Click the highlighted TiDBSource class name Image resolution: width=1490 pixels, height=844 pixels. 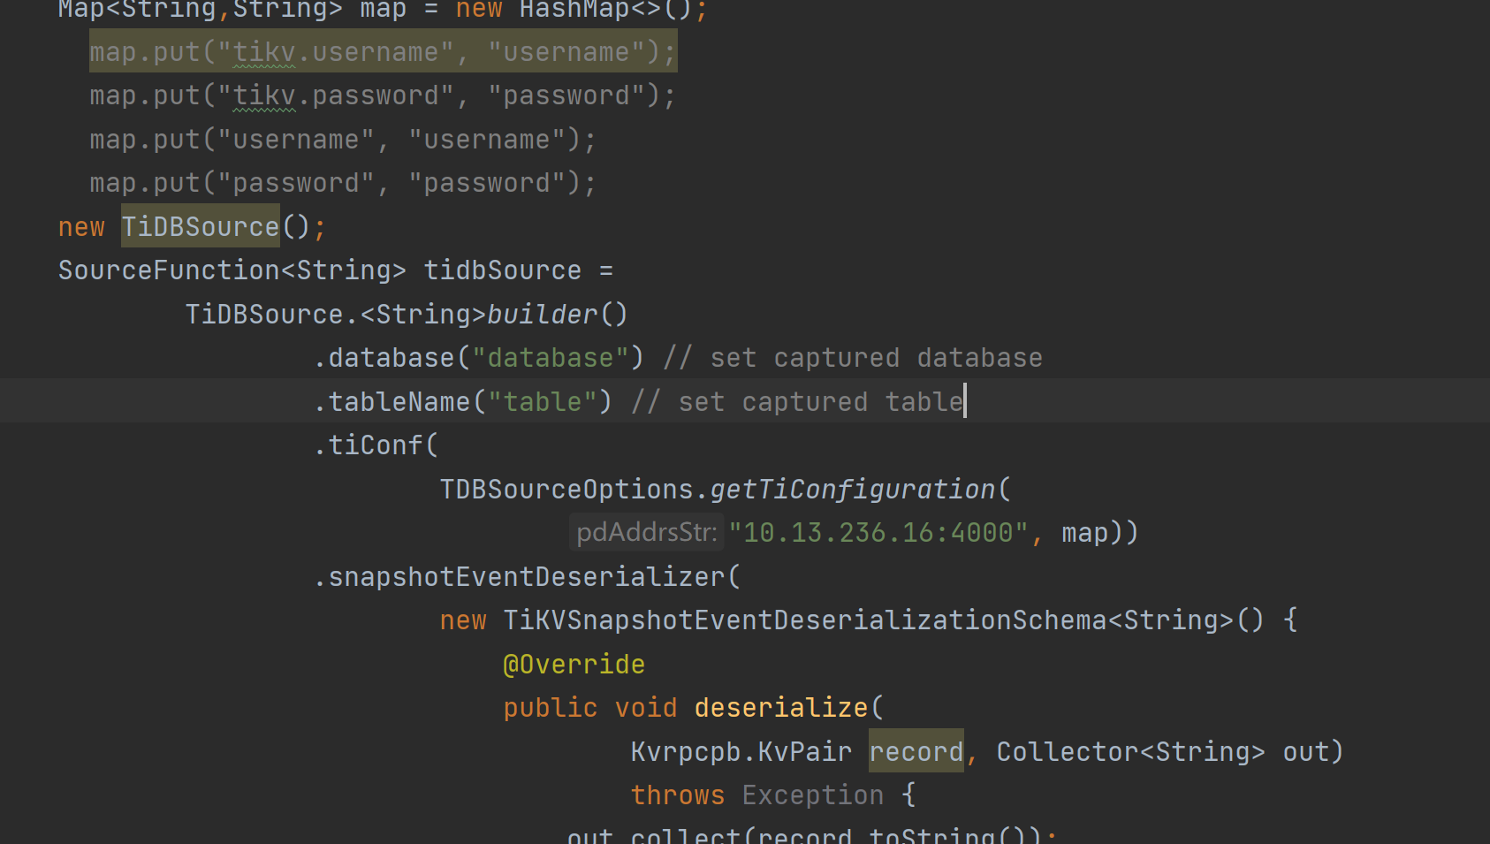201,226
